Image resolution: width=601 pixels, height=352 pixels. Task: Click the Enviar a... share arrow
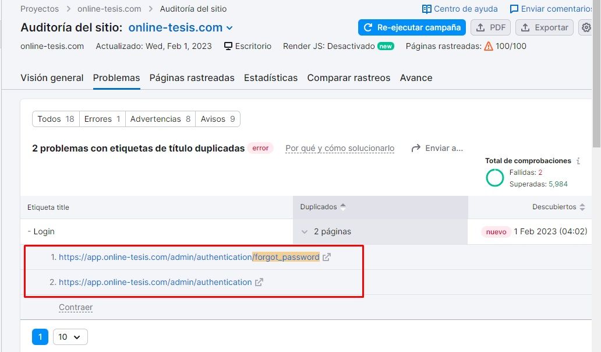[415, 149]
